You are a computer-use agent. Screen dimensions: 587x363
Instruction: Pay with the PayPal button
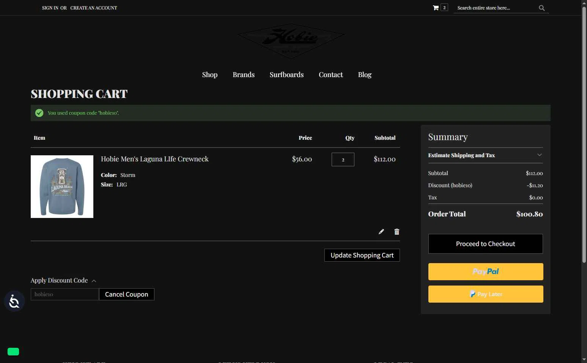point(486,271)
